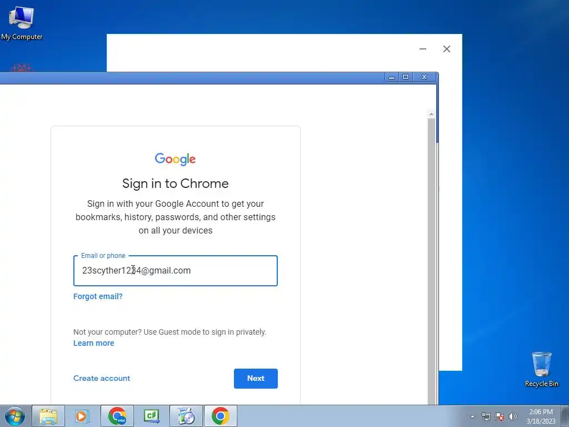Screen dimensions: 569x427
Task: Close the white background window
Action: coord(447,49)
